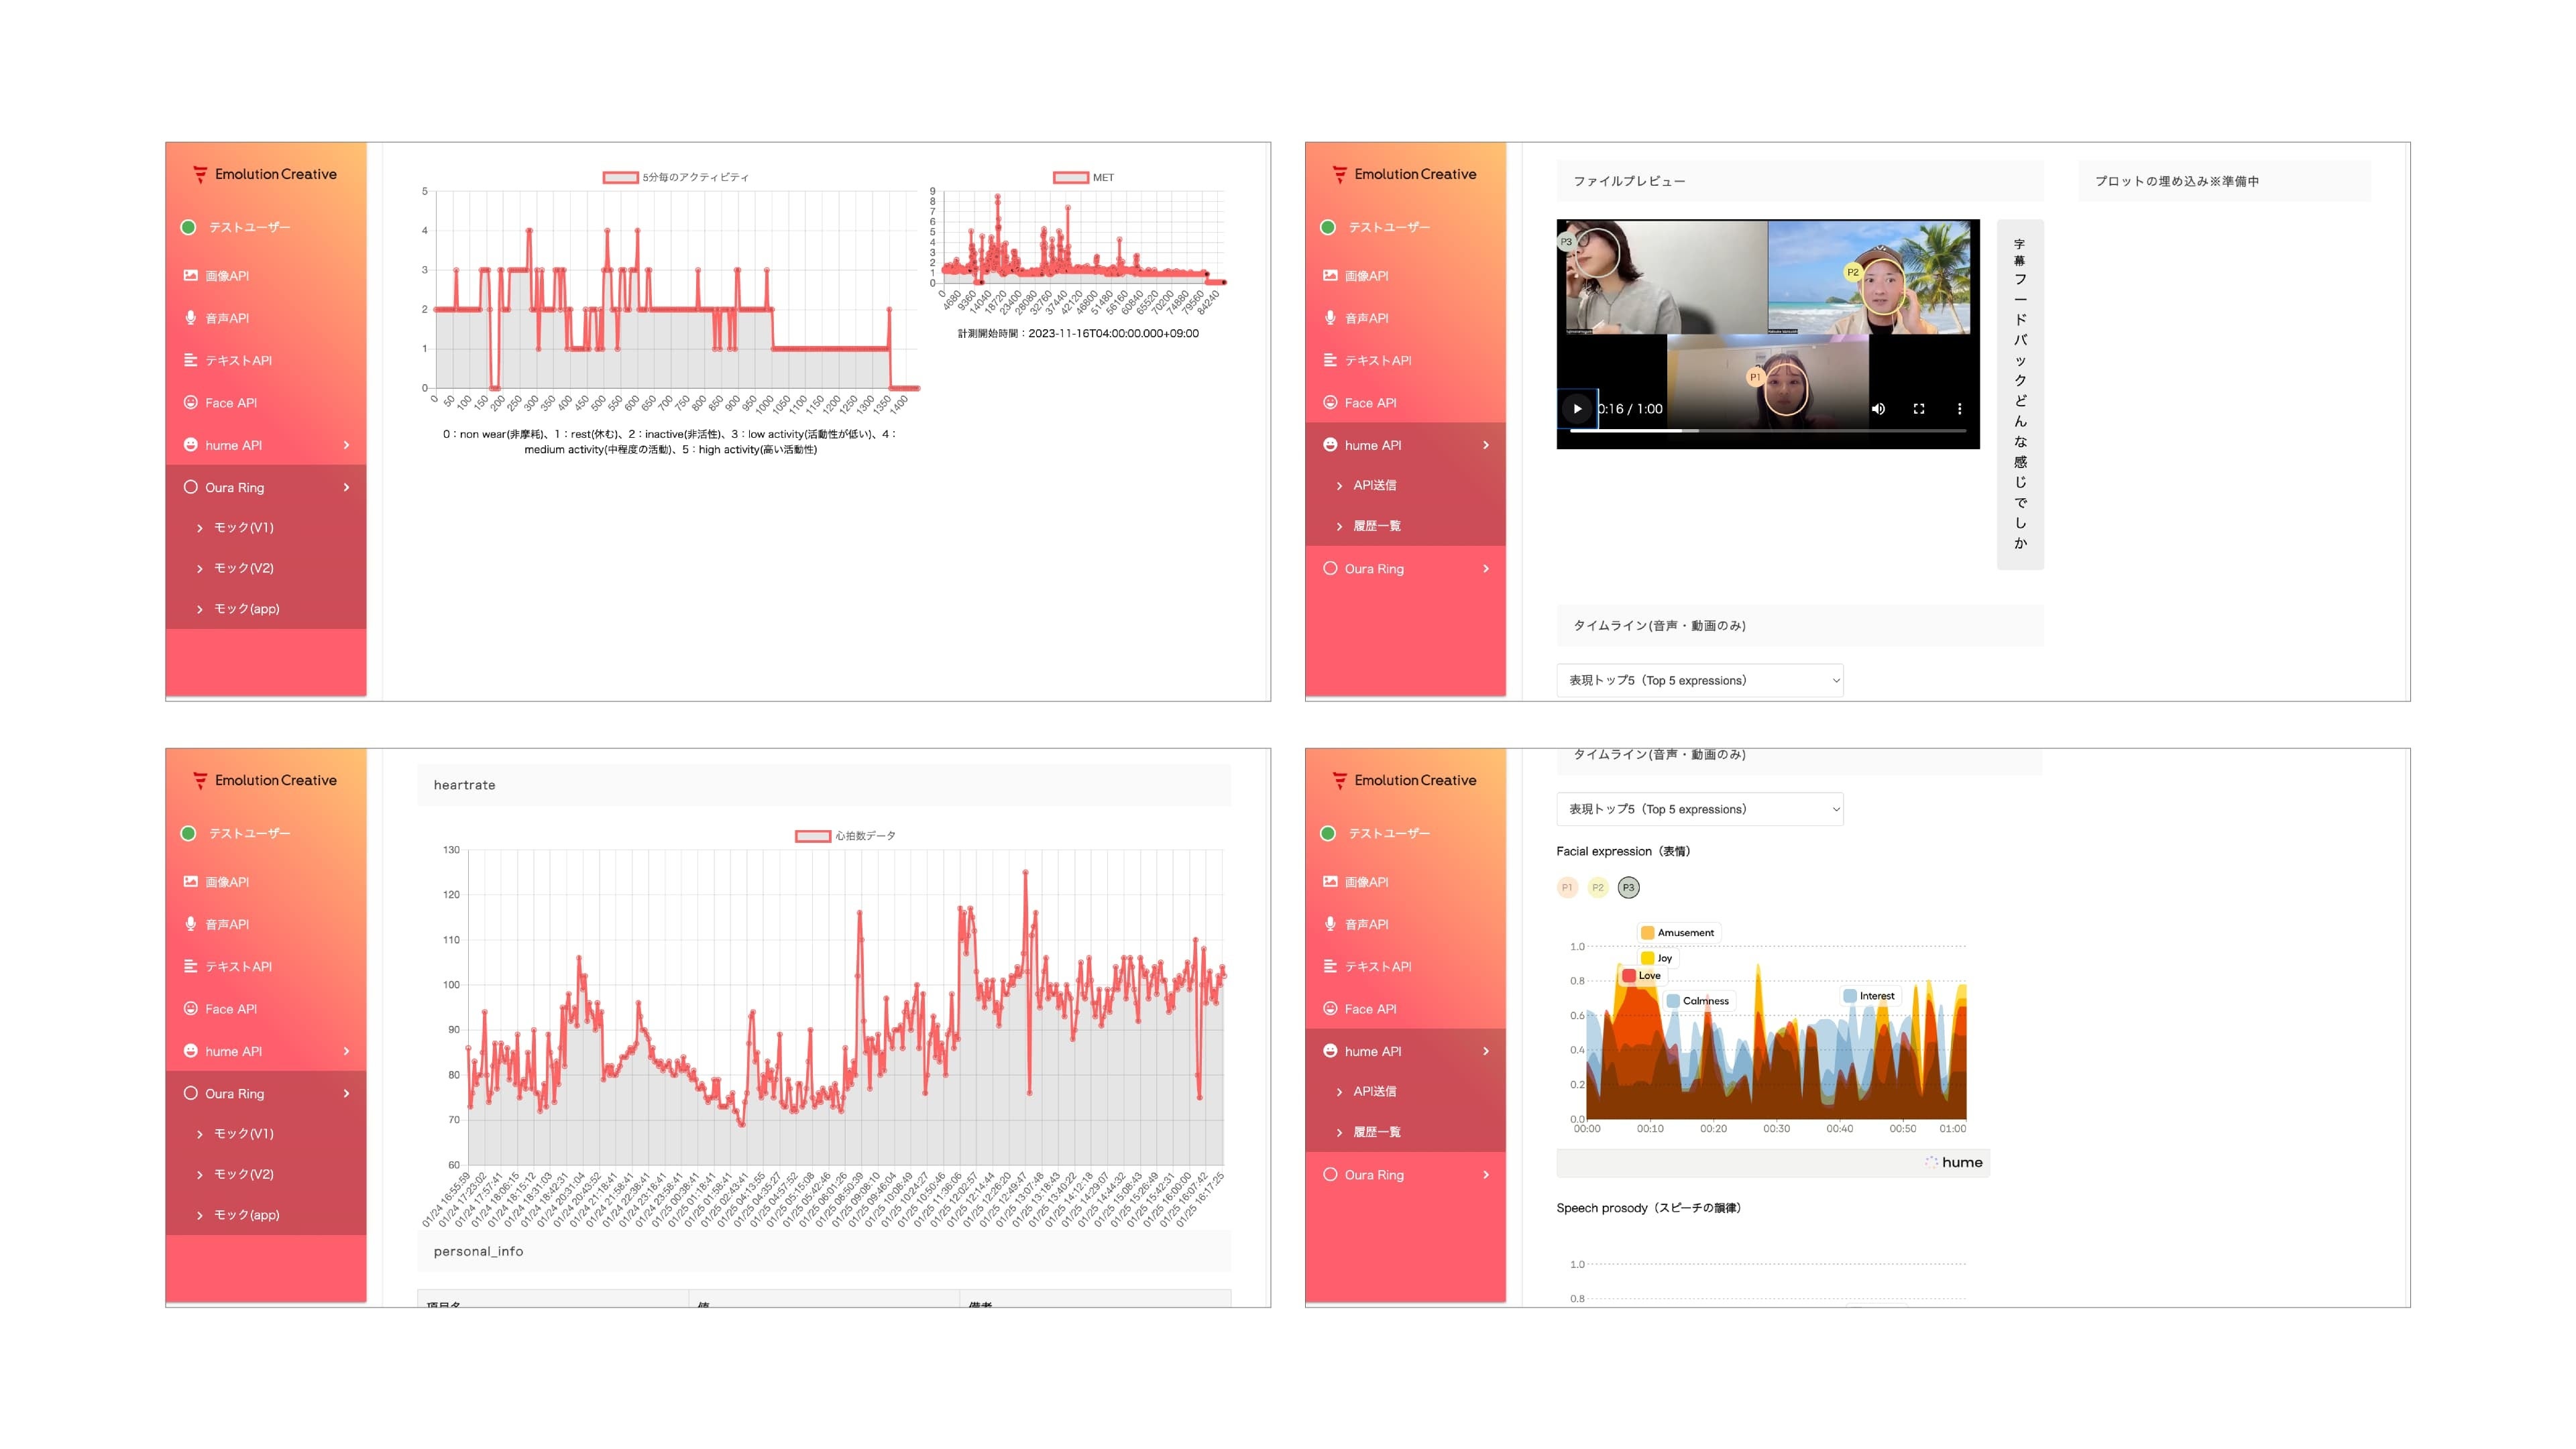Click the hume logo below the expression chart

[1954, 1162]
